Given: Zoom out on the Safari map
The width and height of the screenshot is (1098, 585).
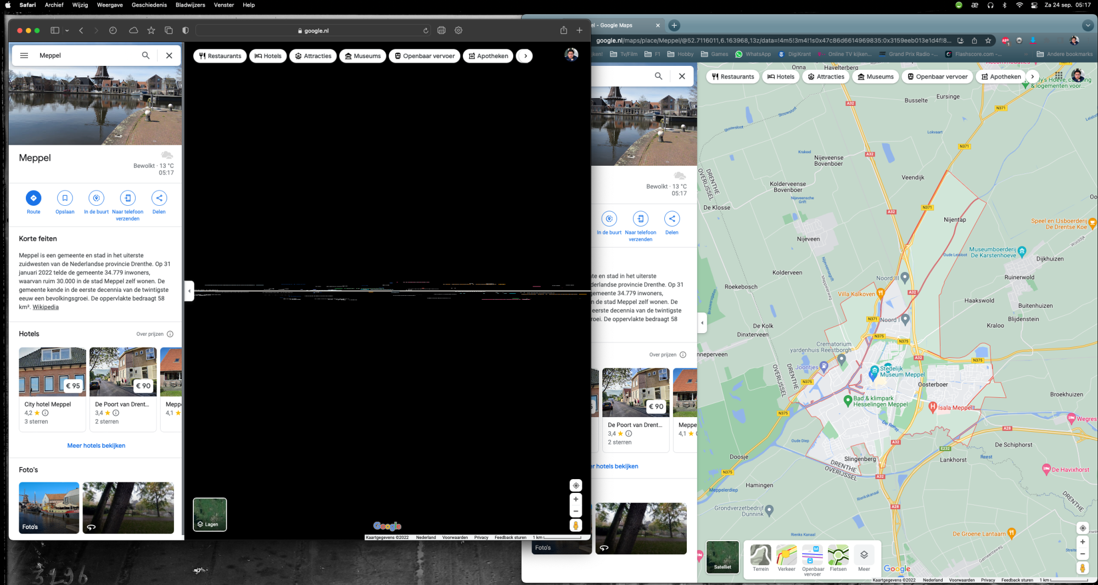Looking at the screenshot, I should 576,511.
